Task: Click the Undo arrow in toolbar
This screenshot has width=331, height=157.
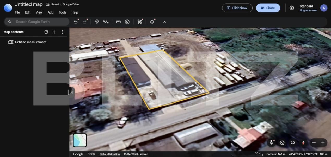Action: [x=76, y=22]
